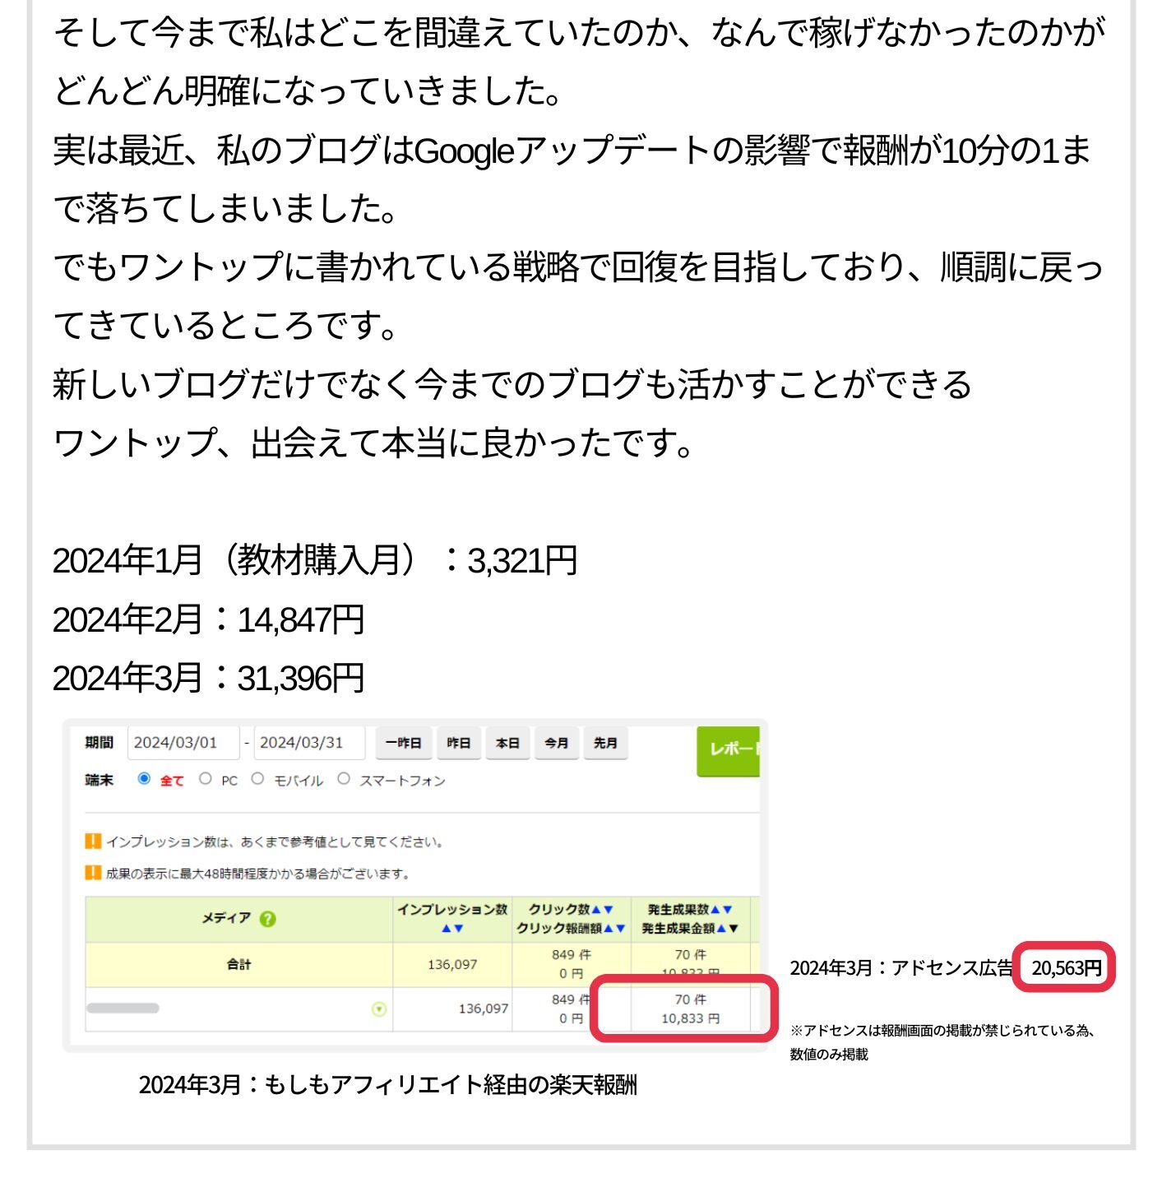Select the スマートフォン device radio button
Screen dimensions: 1162x1187
coord(344,778)
